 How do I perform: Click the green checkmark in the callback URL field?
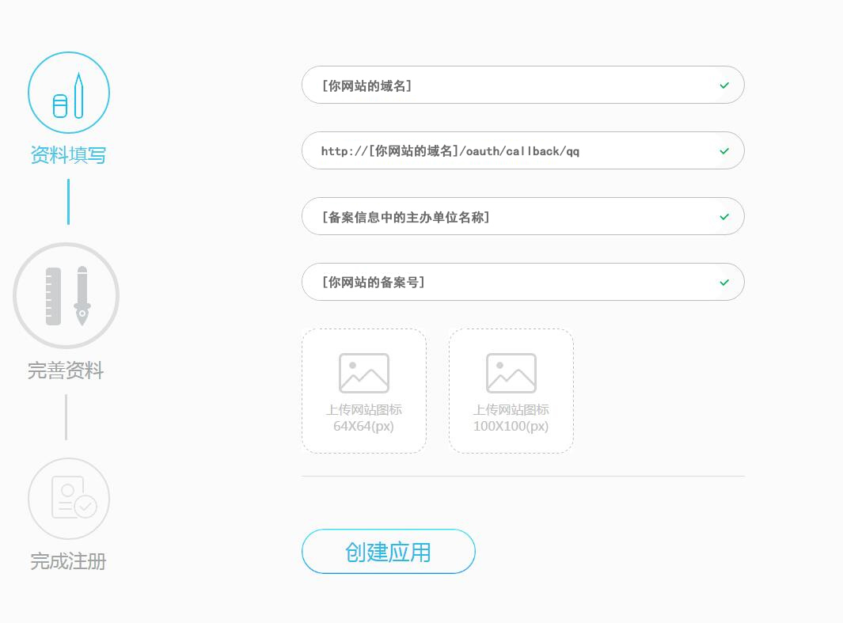tap(724, 151)
